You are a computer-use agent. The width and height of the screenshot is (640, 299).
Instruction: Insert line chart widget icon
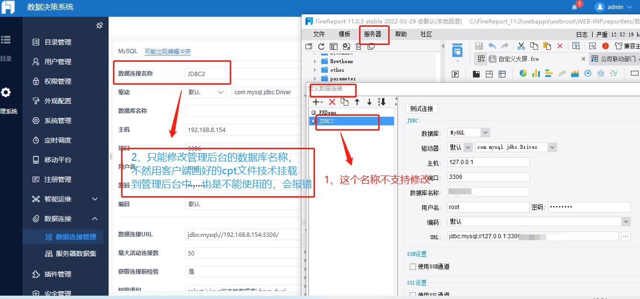pos(562,74)
